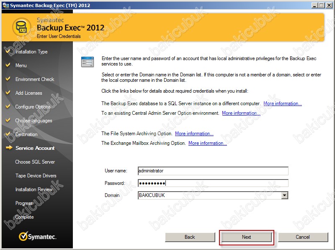Click the 'Domain' label
This screenshot has width=335, height=250.
pos(112,195)
